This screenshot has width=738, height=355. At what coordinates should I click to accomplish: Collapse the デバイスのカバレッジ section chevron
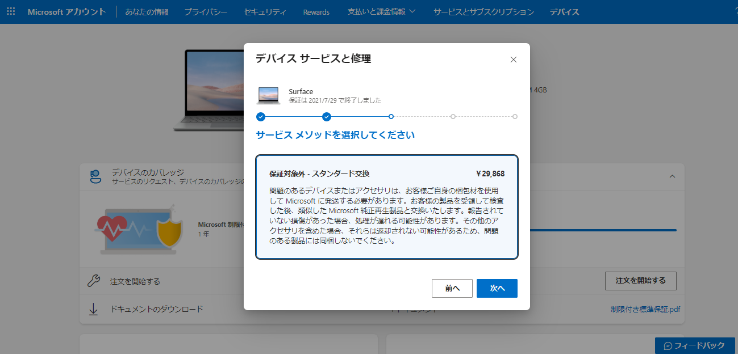point(672,176)
